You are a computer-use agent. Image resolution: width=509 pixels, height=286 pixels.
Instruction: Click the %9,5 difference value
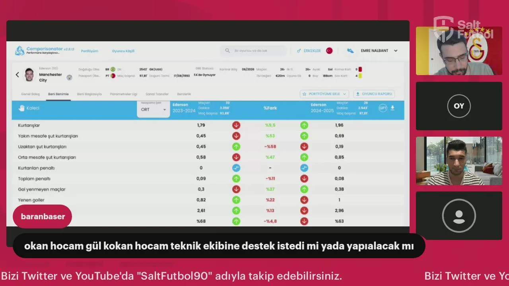(x=270, y=125)
